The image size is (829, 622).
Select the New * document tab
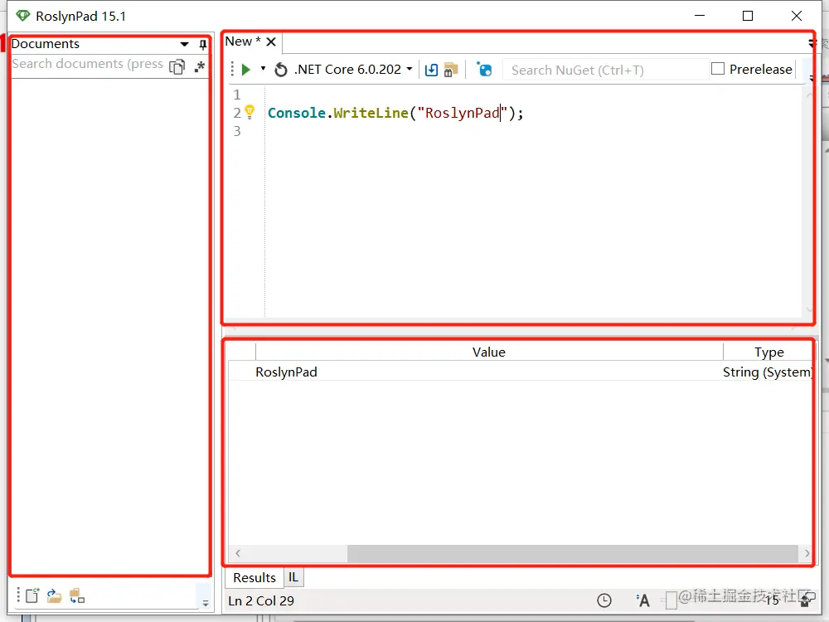point(243,41)
